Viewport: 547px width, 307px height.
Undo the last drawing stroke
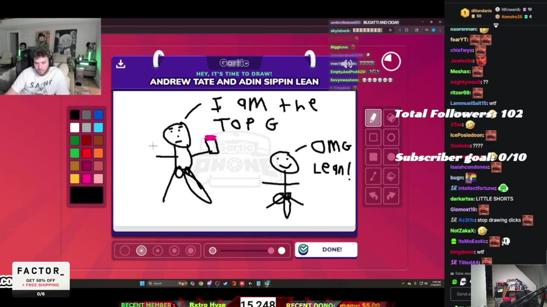tap(373, 196)
